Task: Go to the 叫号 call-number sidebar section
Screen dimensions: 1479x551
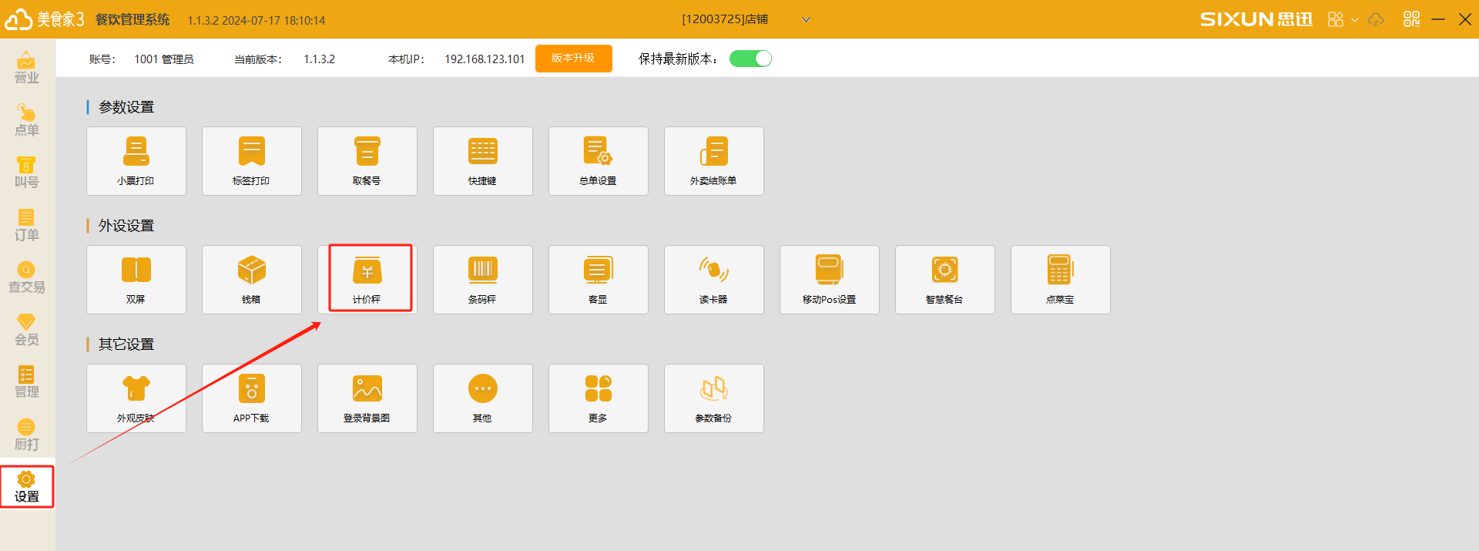Action: click(27, 173)
